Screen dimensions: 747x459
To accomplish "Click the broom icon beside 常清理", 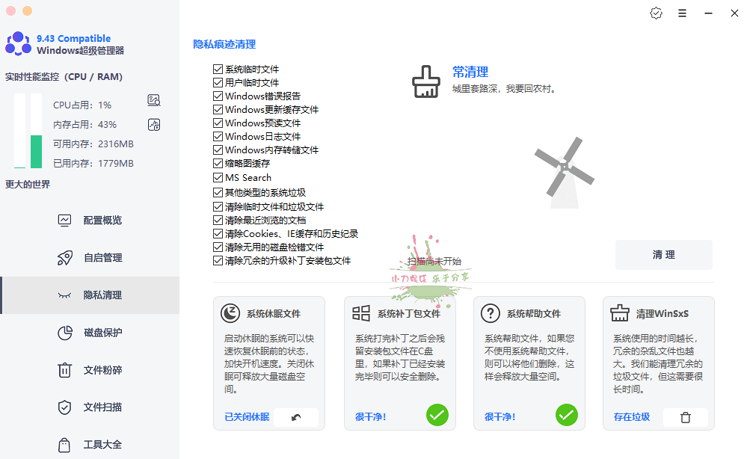I will [426, 81].
